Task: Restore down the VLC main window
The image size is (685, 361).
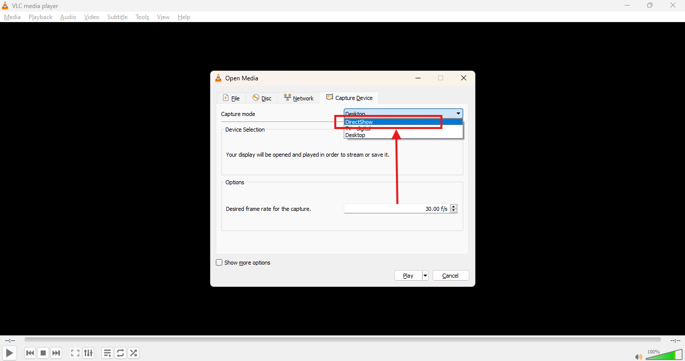Action: 650,6
